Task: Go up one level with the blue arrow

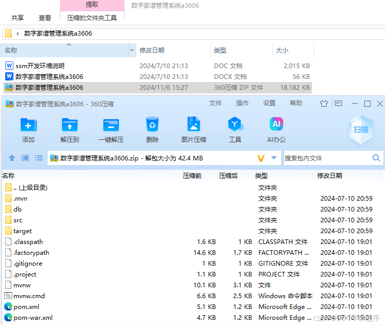Action: [12, 158]
